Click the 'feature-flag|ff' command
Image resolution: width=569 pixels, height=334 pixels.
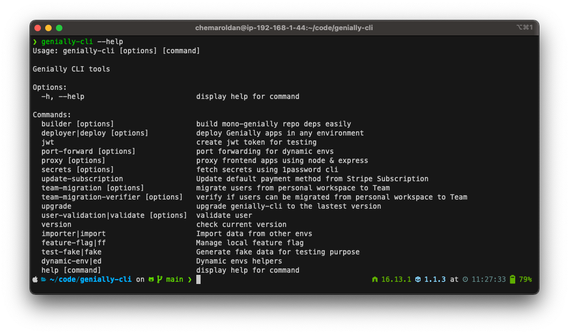tap(73, 243)
